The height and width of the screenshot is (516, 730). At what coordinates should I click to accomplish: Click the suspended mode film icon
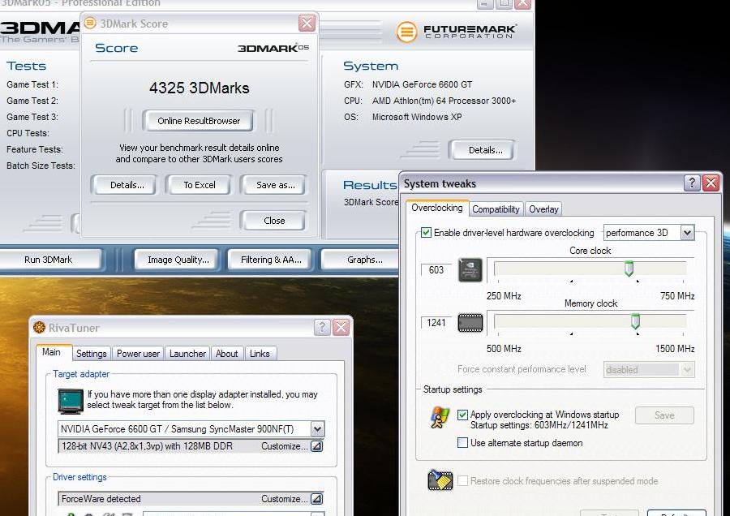point(440,480)
